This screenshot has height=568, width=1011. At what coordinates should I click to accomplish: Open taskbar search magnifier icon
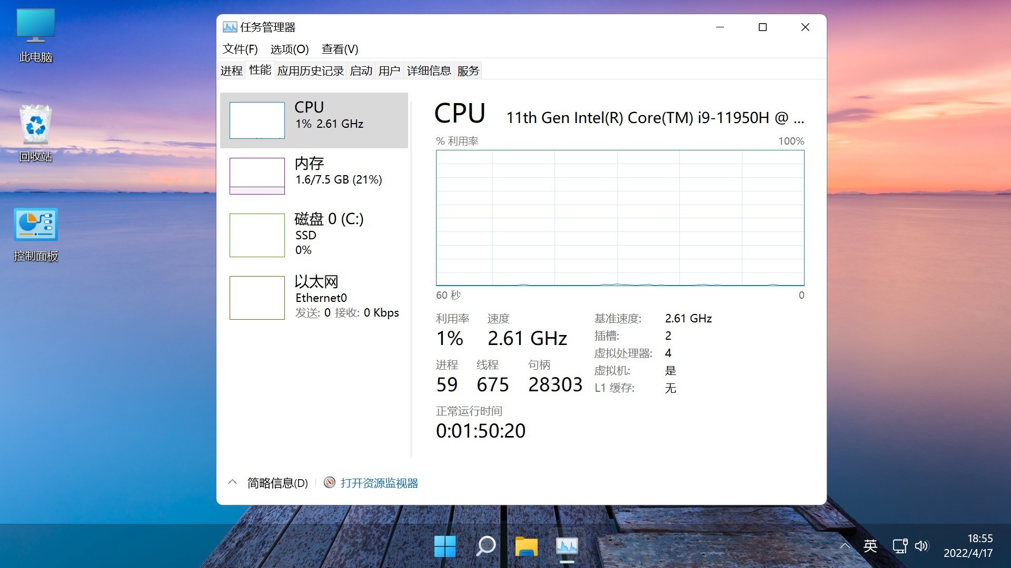point(485,547)
